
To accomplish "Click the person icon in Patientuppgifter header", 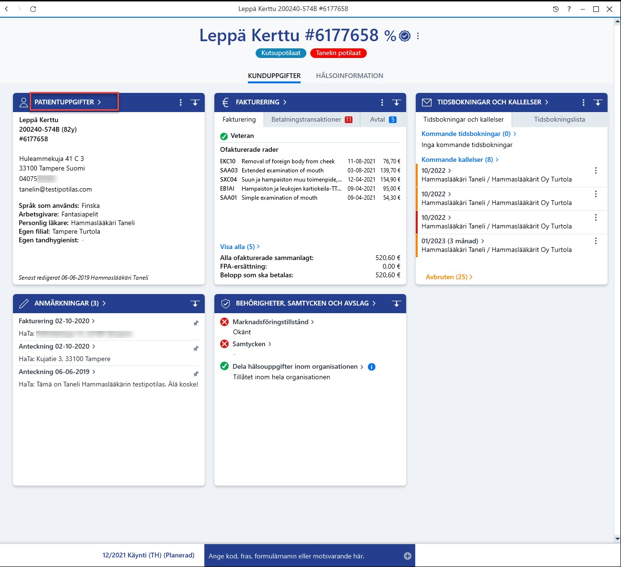I will click(x=23, y=102).
